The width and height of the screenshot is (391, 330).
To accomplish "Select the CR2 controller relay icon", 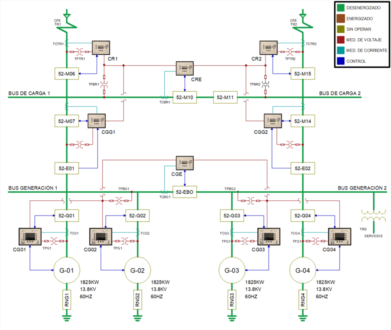I will (x=269, y=48).
